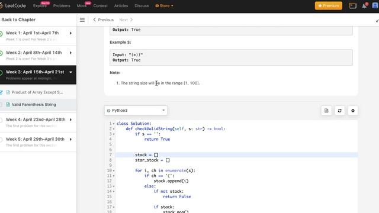The width and height of the screenshot is (379, 213).
Task: Fold line 1 class Solution arrow
Action: [114, 124]
